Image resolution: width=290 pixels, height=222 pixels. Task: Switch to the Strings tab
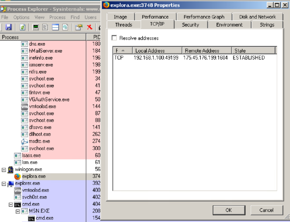267,25
